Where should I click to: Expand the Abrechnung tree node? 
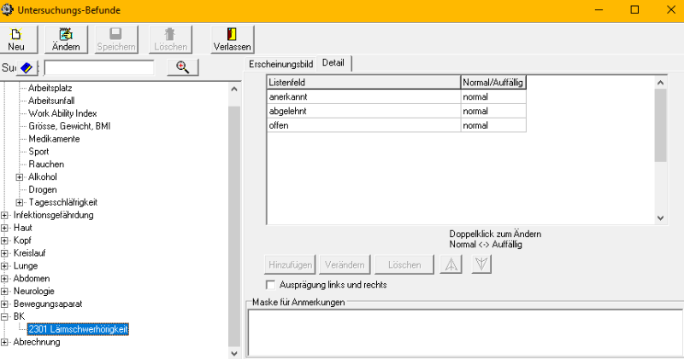(x=5, y=343)
